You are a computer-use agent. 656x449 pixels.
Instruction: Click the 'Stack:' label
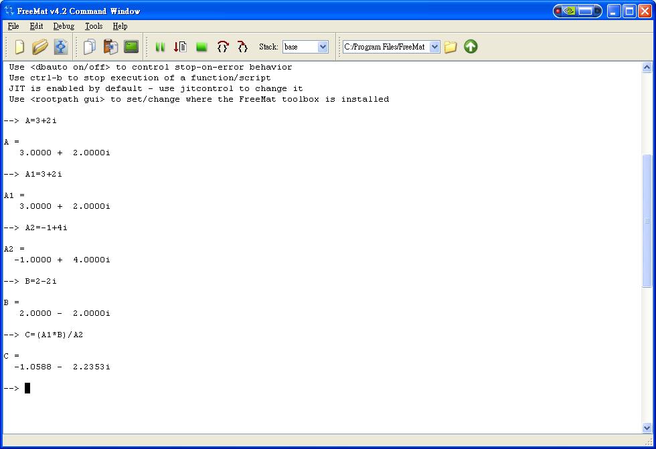coord(268,47)
